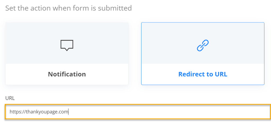Select the Redirect to URL card
The image size is (271, 124).
(203, 53)
